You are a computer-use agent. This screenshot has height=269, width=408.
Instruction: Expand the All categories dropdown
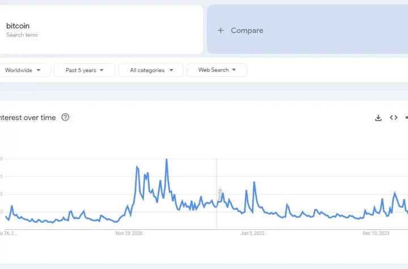pos(150,70)
